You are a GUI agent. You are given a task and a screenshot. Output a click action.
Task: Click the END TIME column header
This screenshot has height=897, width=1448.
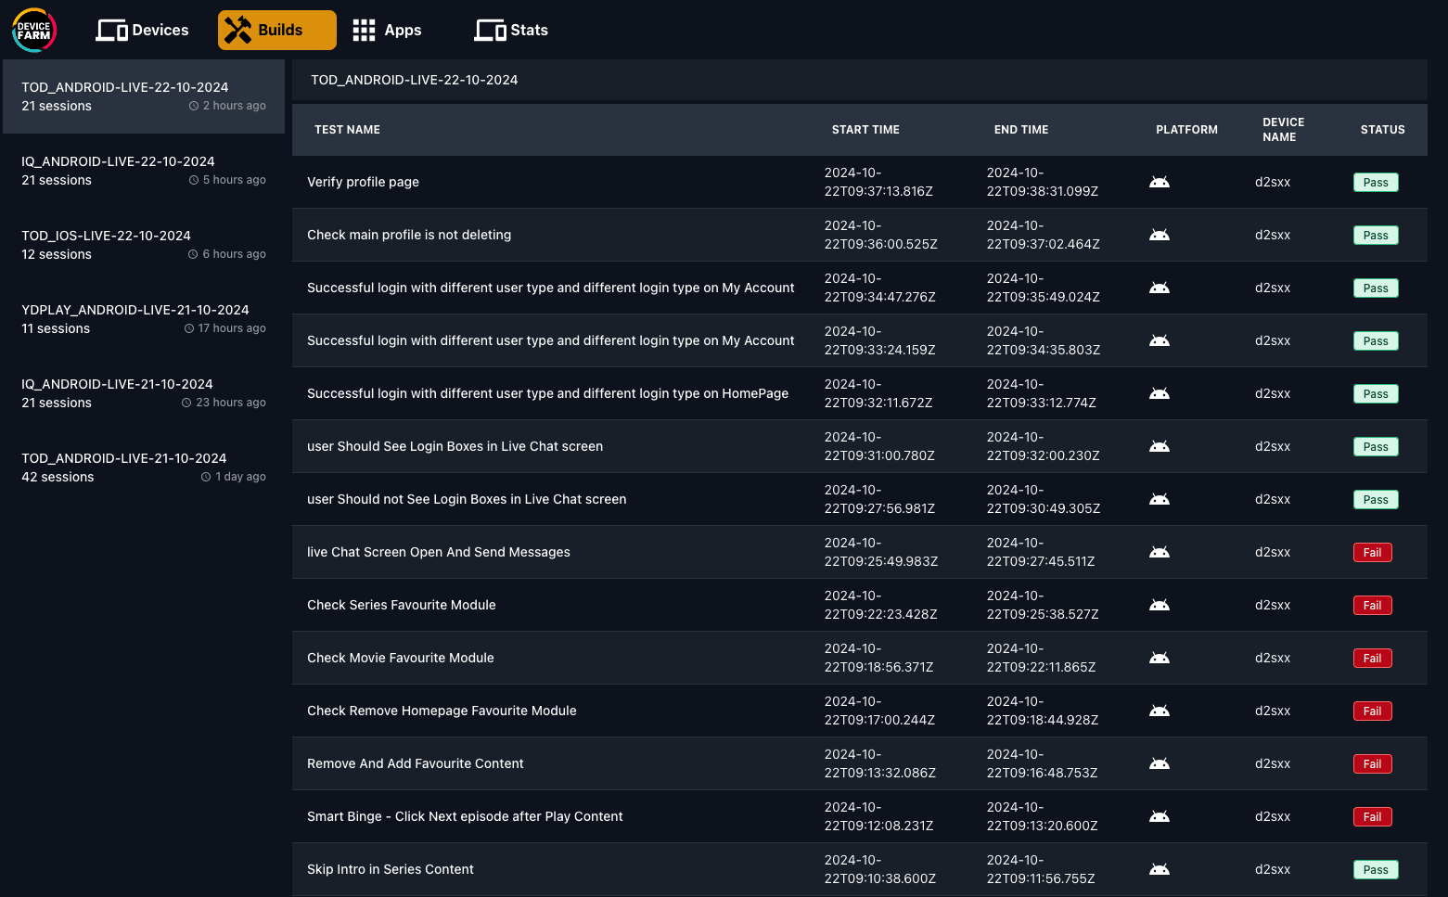(1021, 130)
